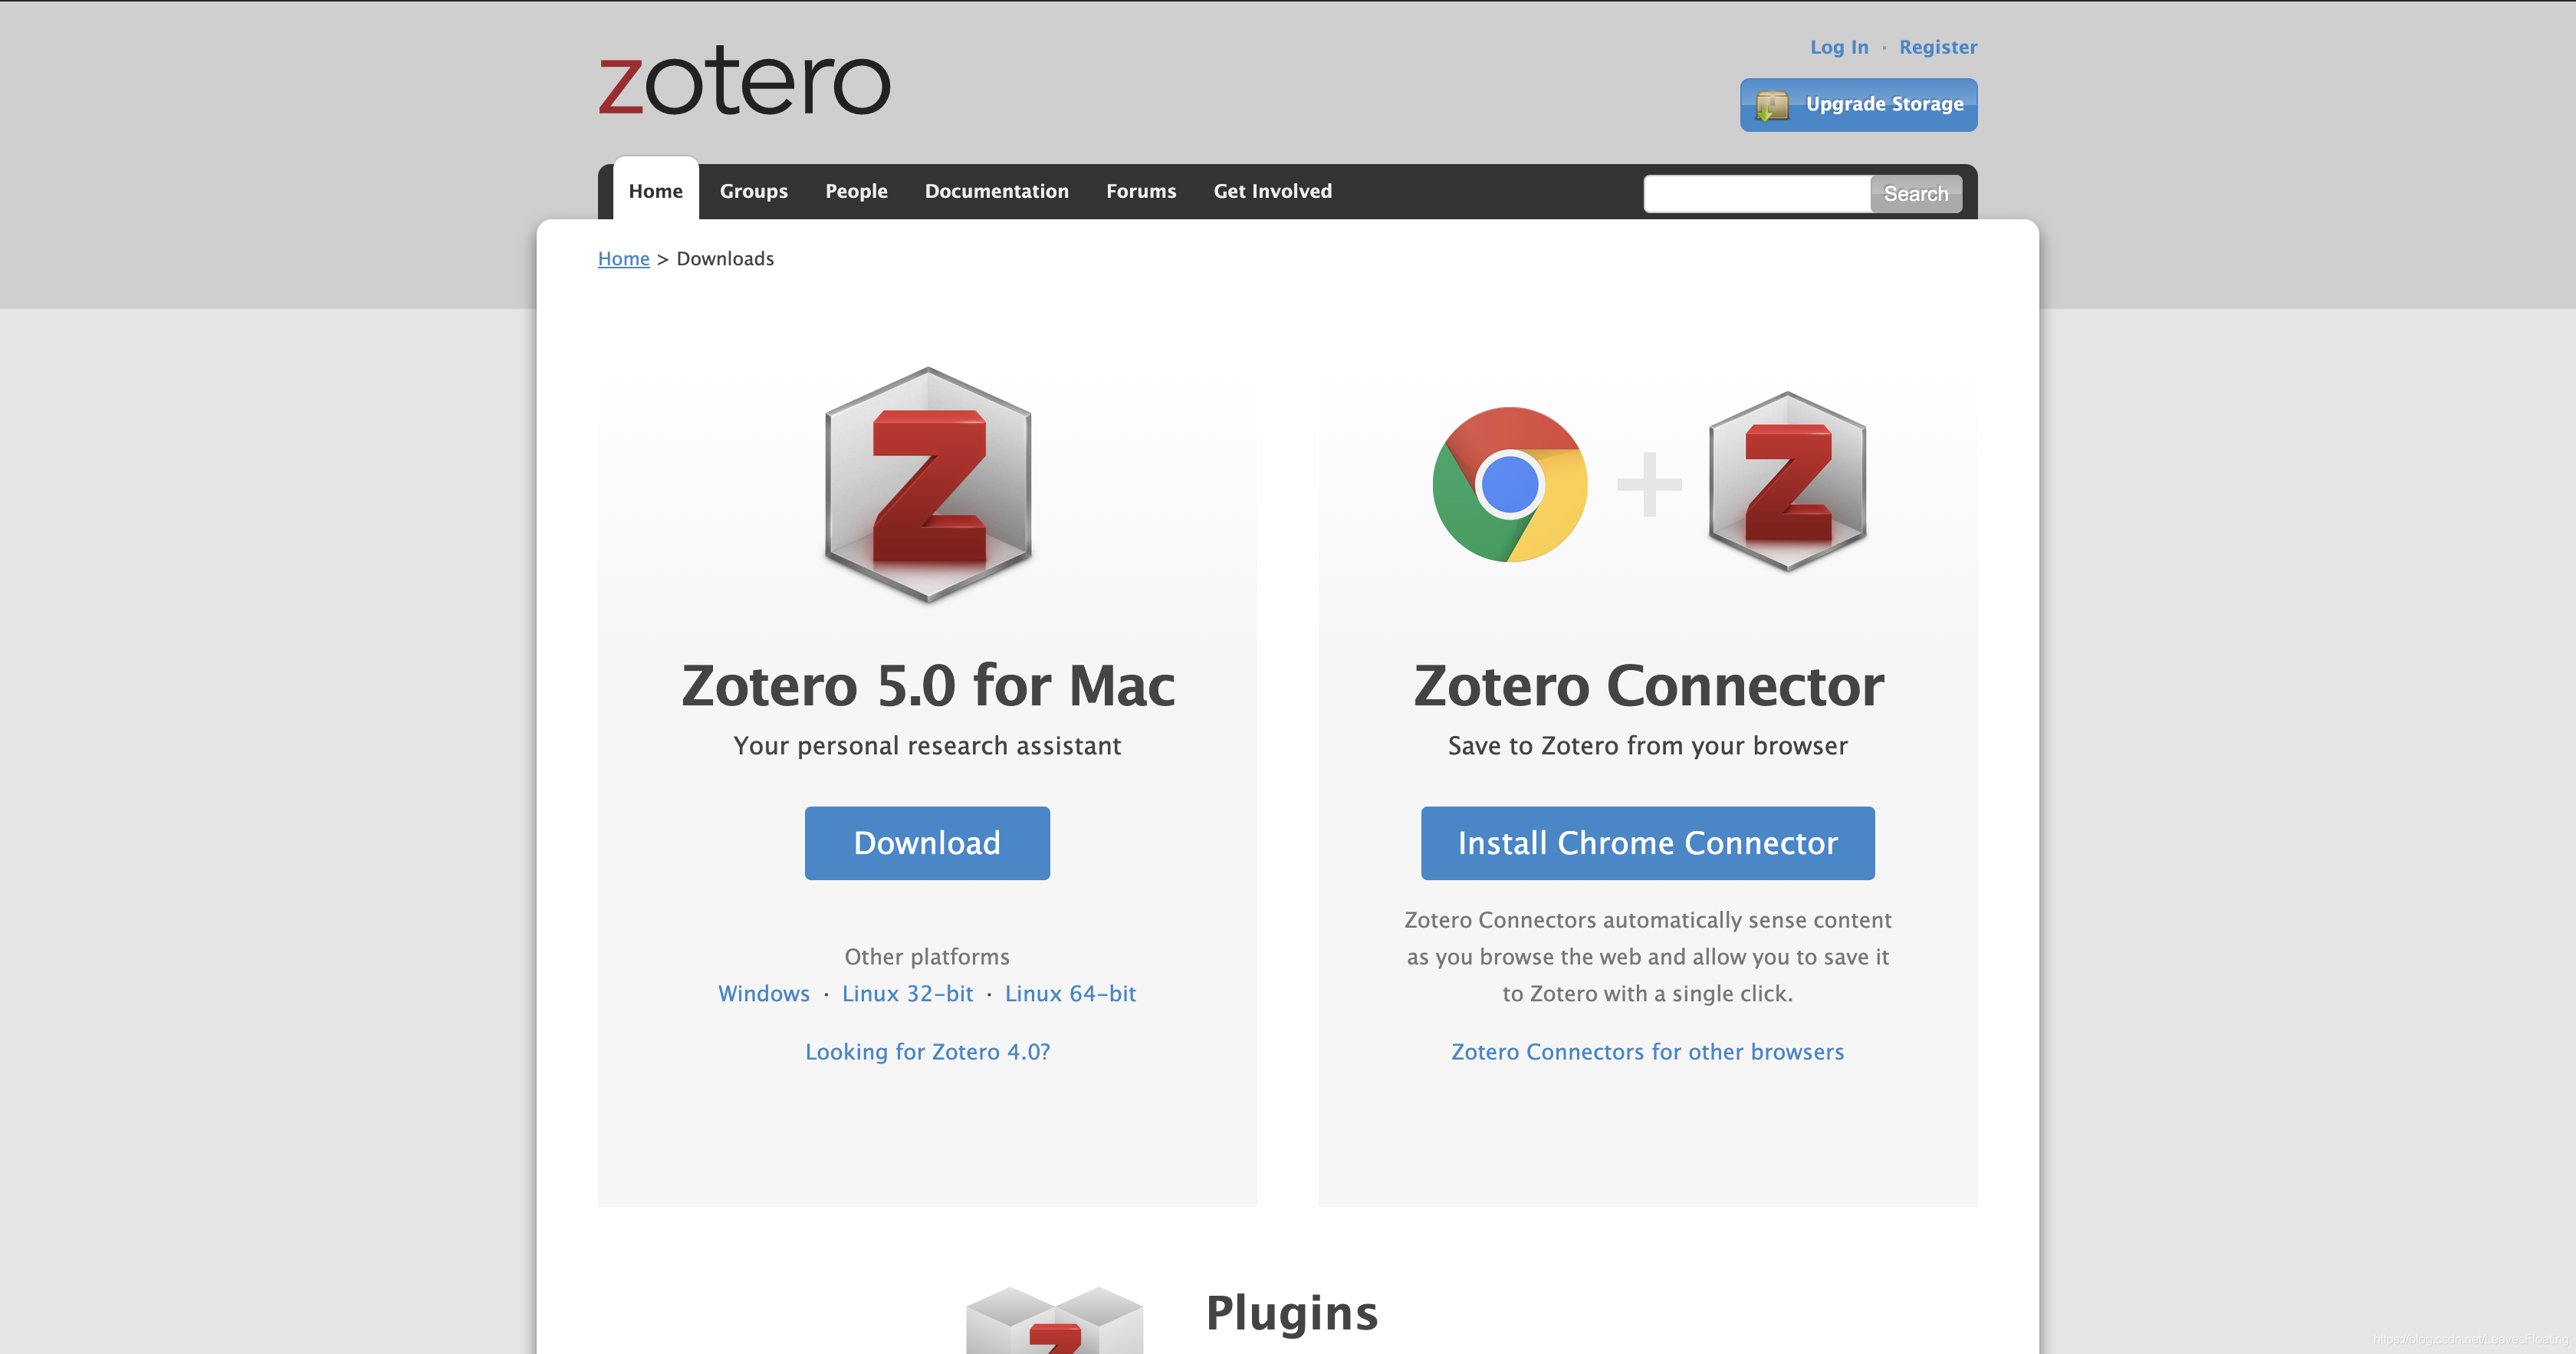2576x1354 pixels.
Task: Switch to the Forums tab
Action: coord(1141,191)
